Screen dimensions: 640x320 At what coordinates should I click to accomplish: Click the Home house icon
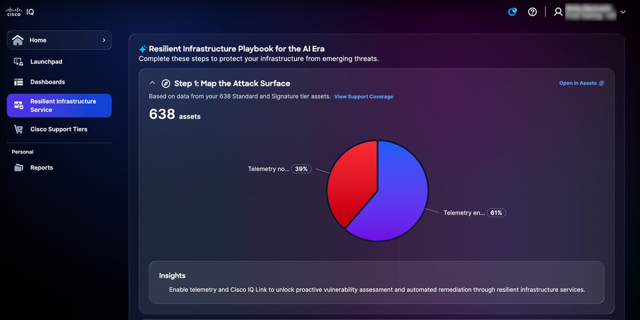tap(18, 40)
